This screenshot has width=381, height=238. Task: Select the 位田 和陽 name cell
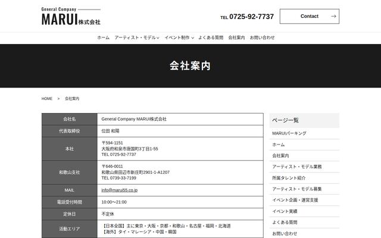coord(180,131)
